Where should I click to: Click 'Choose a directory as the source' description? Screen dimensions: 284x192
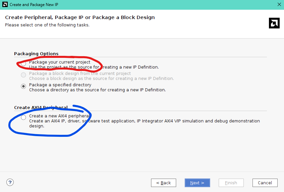97,90
